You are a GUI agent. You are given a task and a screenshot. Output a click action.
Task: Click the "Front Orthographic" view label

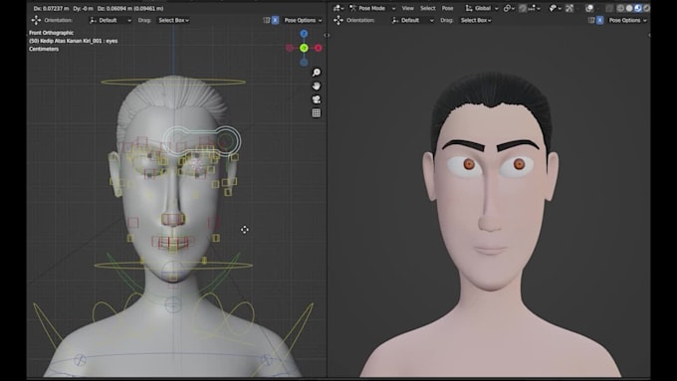51,33
